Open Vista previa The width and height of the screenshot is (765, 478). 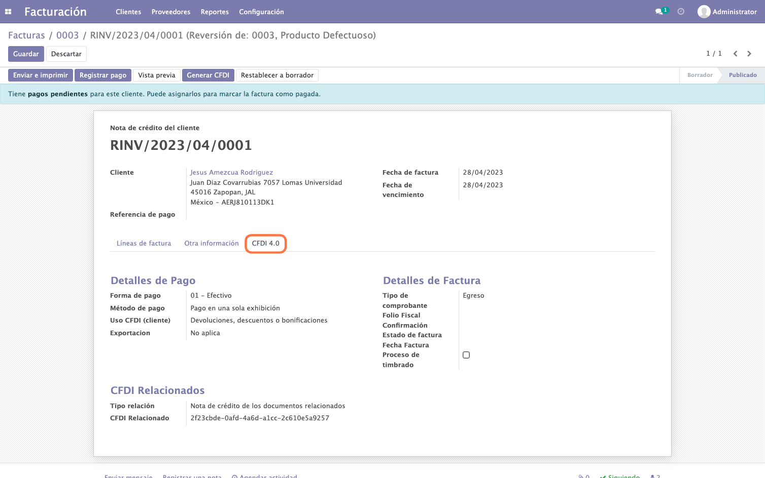point(157,75)
